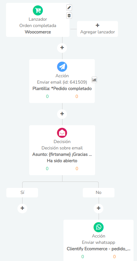Select the Orden completada trigger label
The width and height of the screenshot is (137, 261).
tap(38, 26)
